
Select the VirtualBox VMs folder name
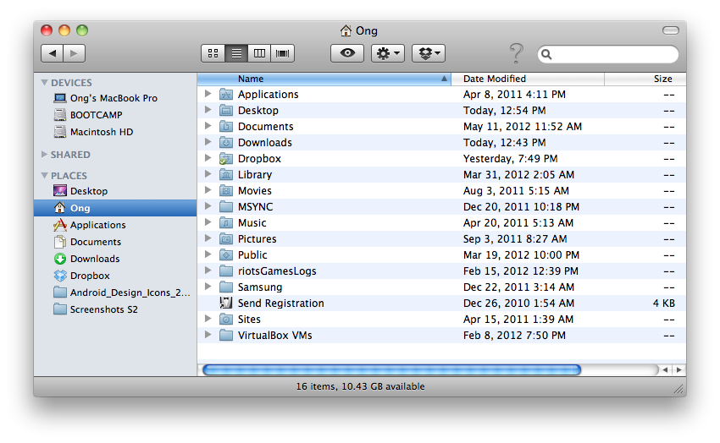pos(274,336)
